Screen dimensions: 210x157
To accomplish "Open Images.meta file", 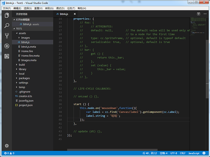I will 32,60.
